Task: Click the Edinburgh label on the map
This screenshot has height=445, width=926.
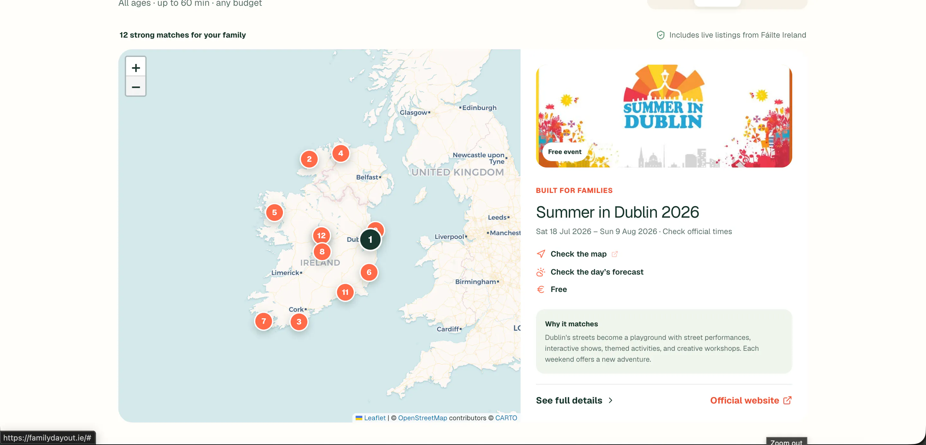Action: point(479,108)
